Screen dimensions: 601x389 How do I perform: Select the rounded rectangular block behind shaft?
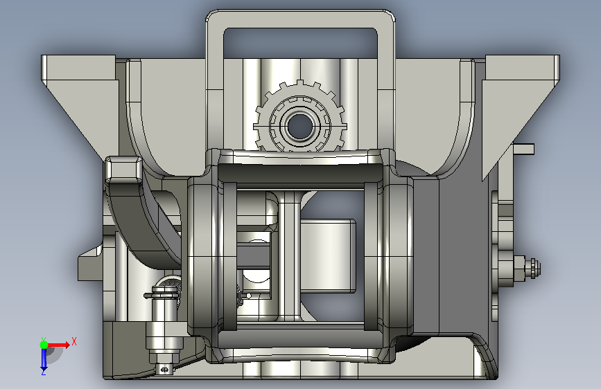(328, 256)
